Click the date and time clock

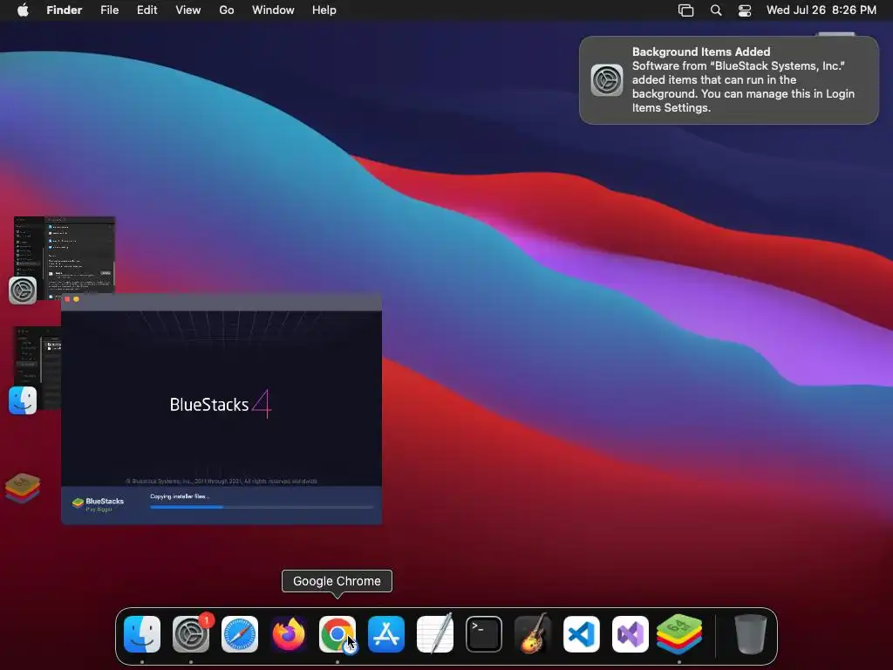click(x=821, y=10)
